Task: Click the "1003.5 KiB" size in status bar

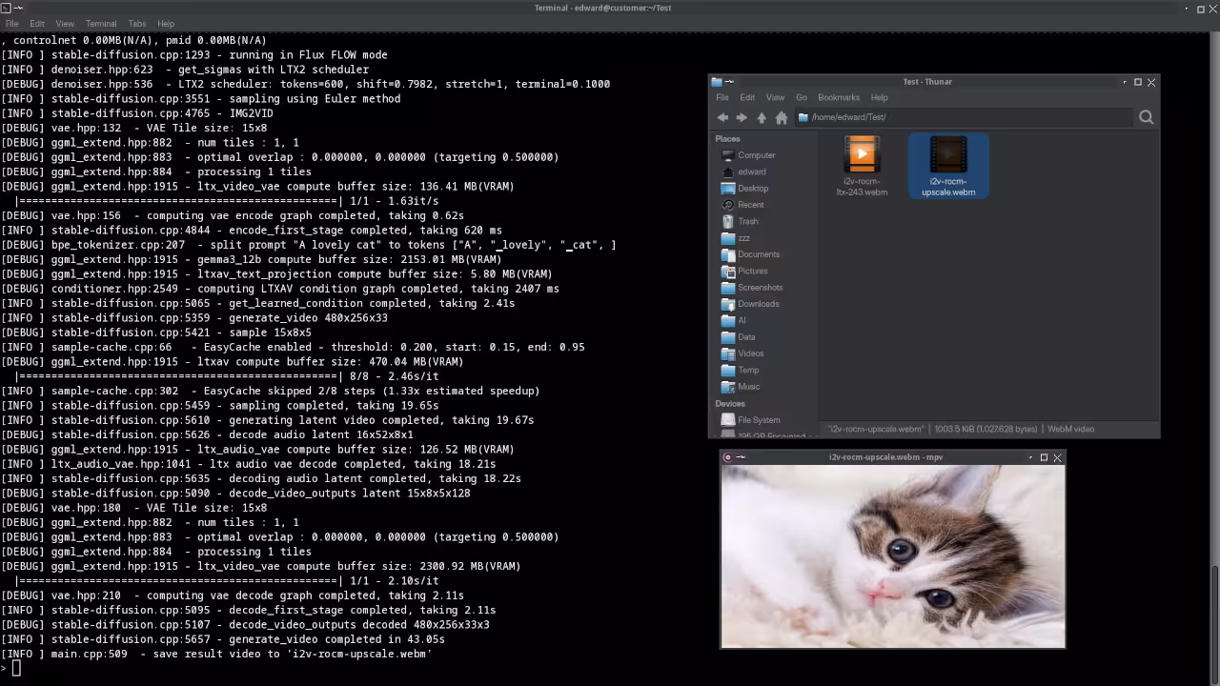Action: coord(954,429)
